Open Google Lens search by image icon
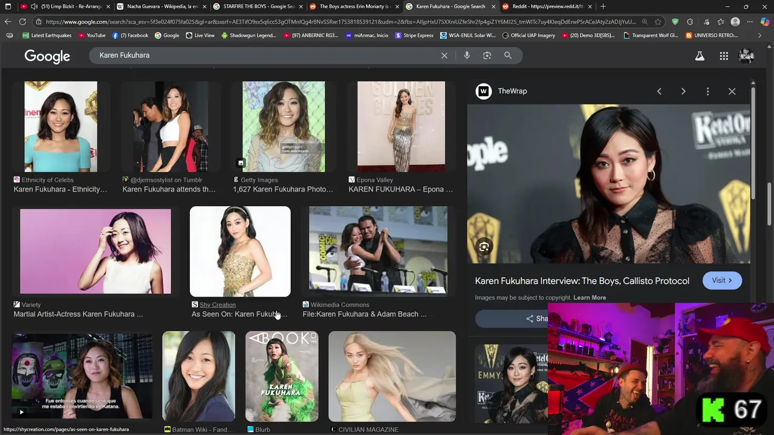The height and width of the screenshot is (435, 774). (x=487, y=55)
